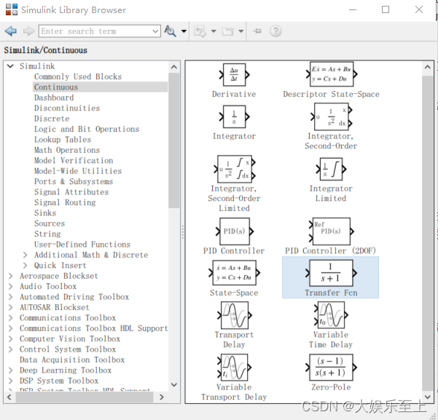Image resolution: width=438 pixels, height=420 pixels.
Task: Open the Signal Attributes library
Action: coord(71,192)
